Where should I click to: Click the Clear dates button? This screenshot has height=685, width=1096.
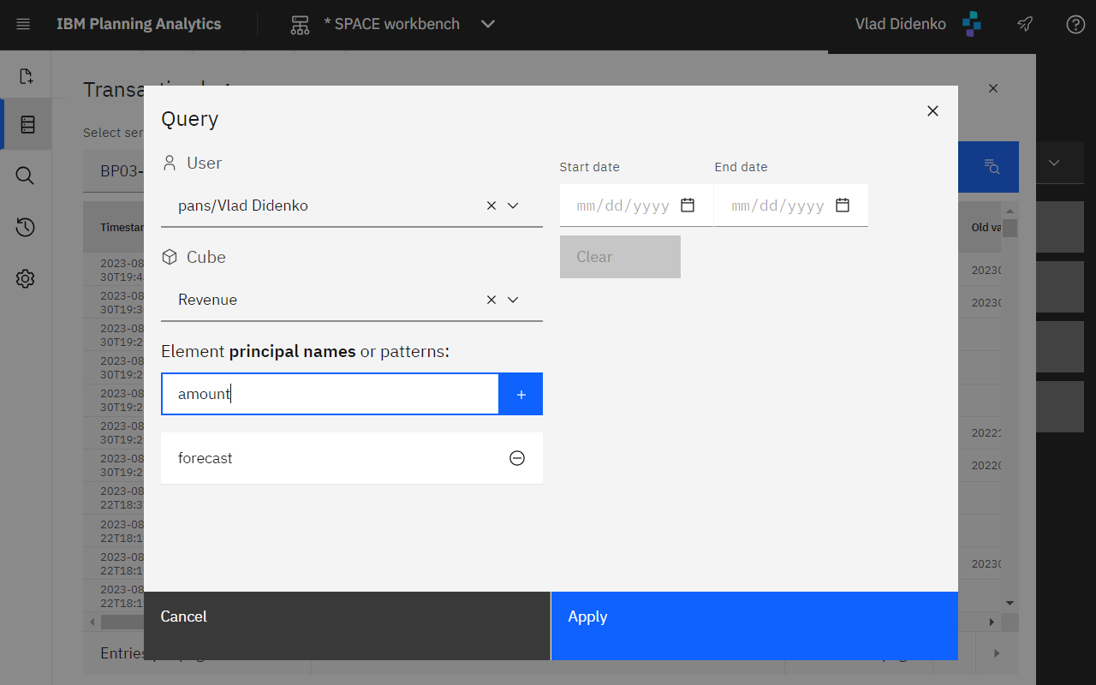pos(620,257)
